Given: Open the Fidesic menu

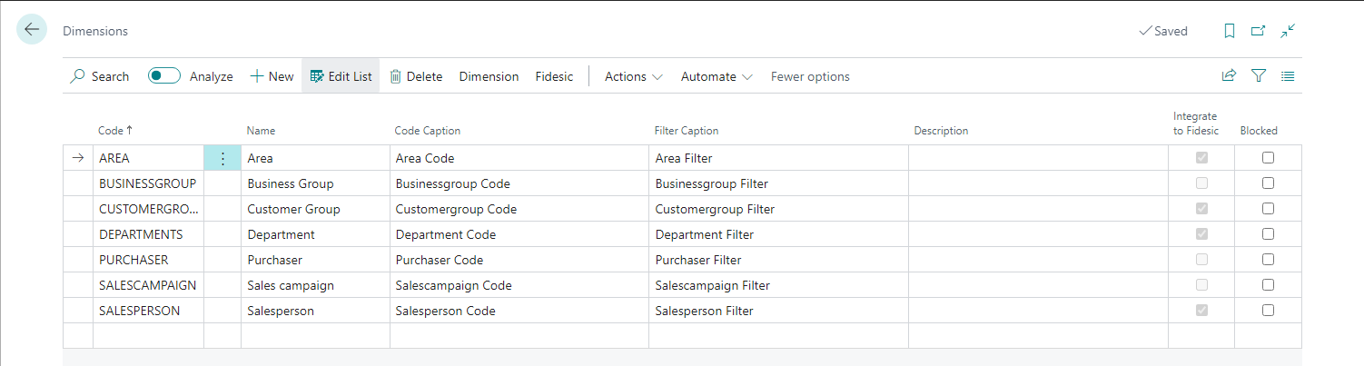Looking at the screenshot, I should coord(554,76).
